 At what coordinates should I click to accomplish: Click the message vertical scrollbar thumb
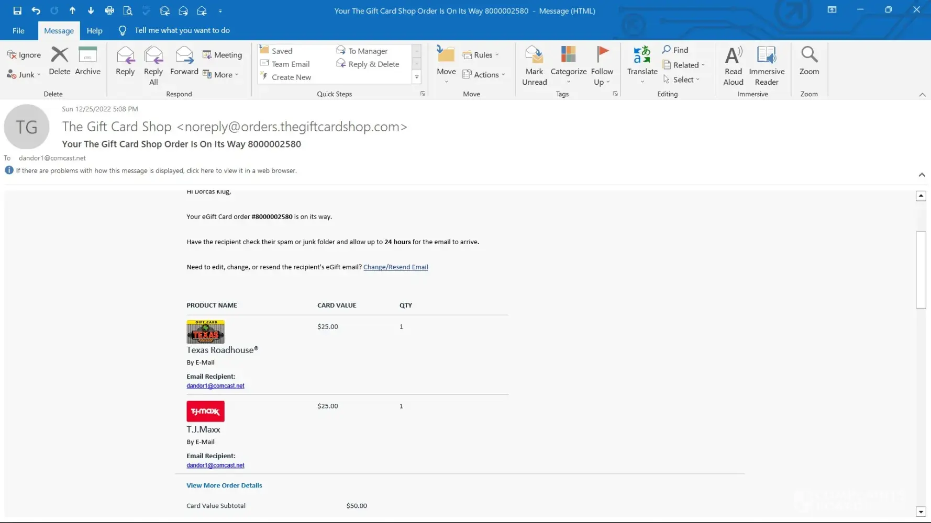pos(921,269)
